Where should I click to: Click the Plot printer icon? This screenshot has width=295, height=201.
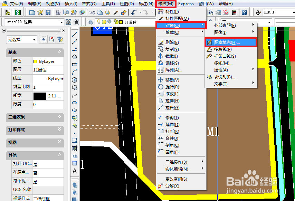click(58, 12)
